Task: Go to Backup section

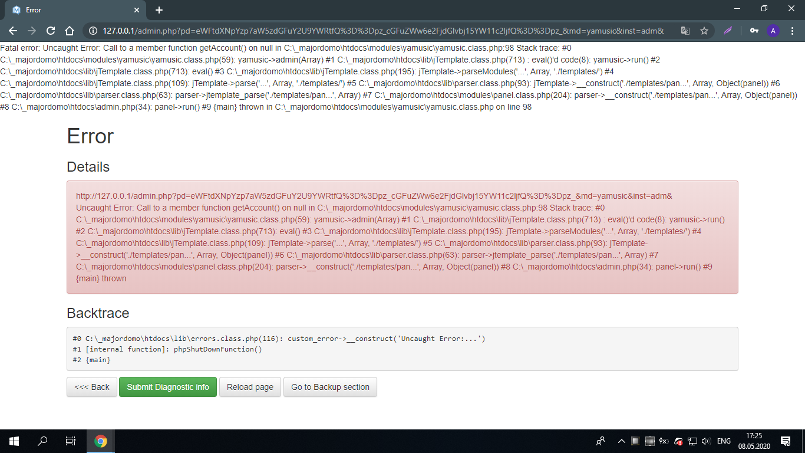Action: coord(330,387)
